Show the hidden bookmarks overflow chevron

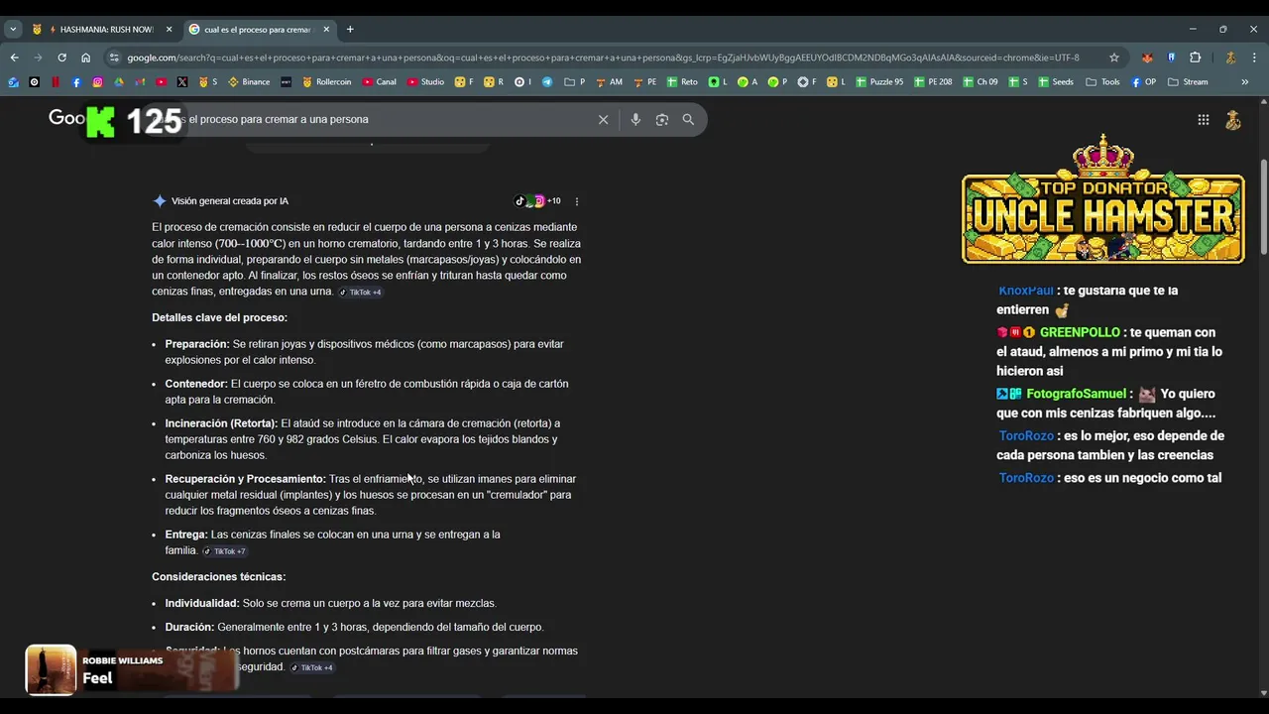click(1245, 82)
